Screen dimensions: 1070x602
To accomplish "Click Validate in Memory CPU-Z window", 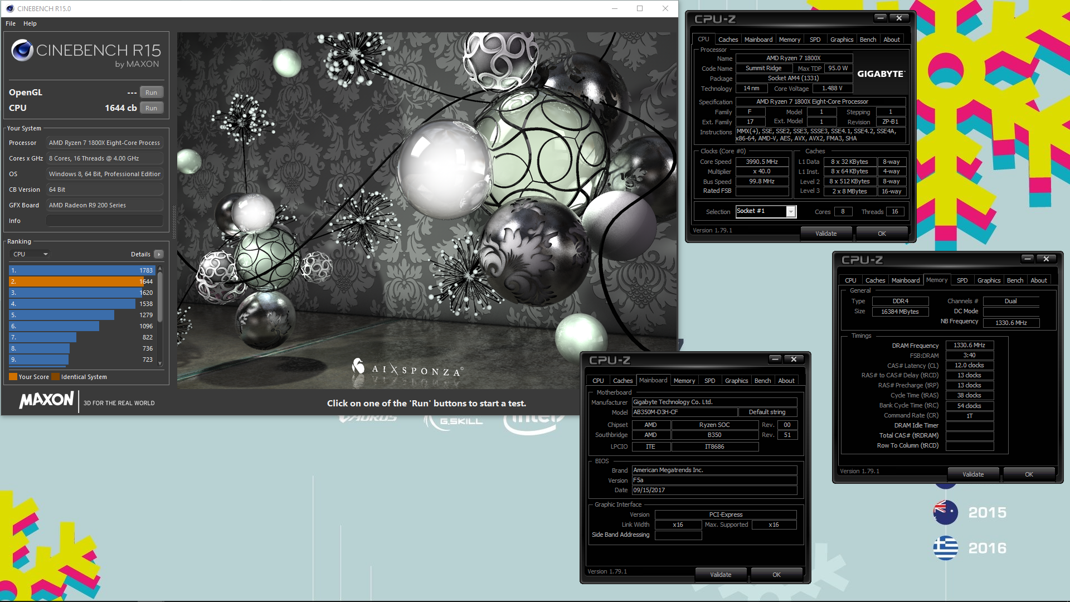I will 973,474.
